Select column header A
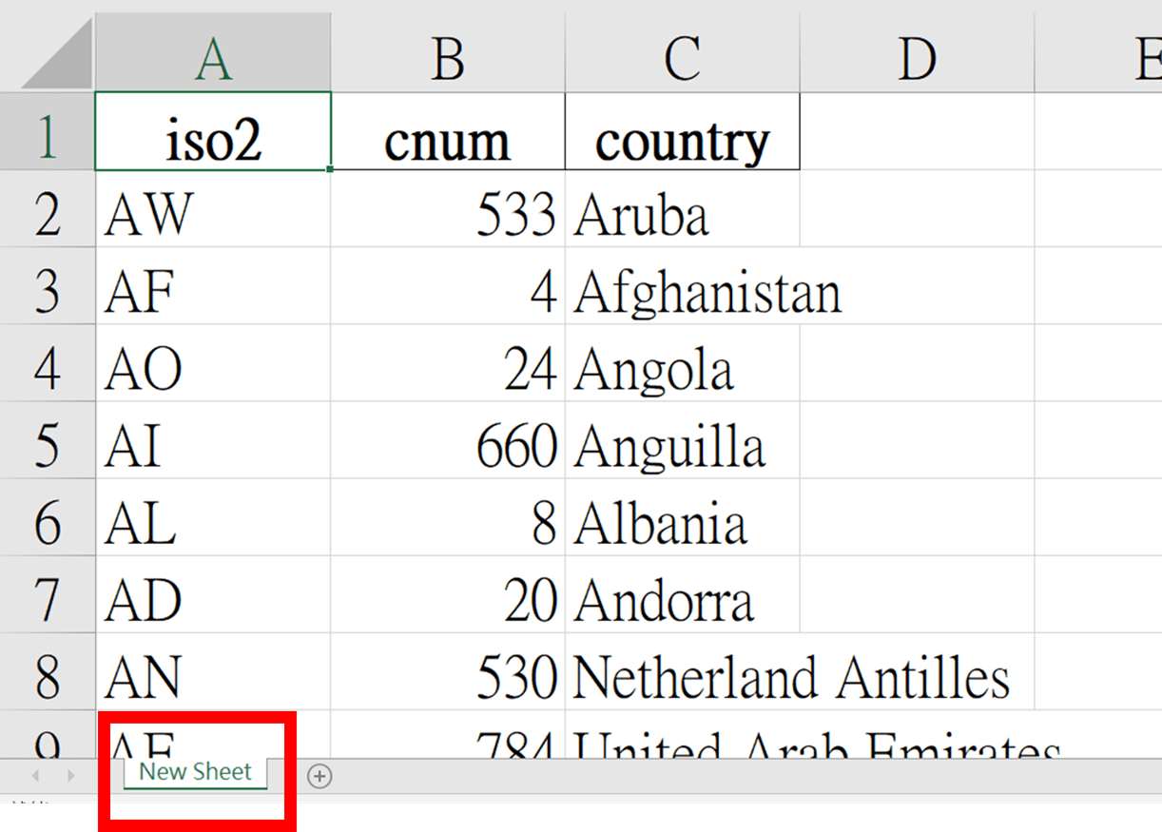This screenshot has height=832, width=1162. (x=212, y=57)
